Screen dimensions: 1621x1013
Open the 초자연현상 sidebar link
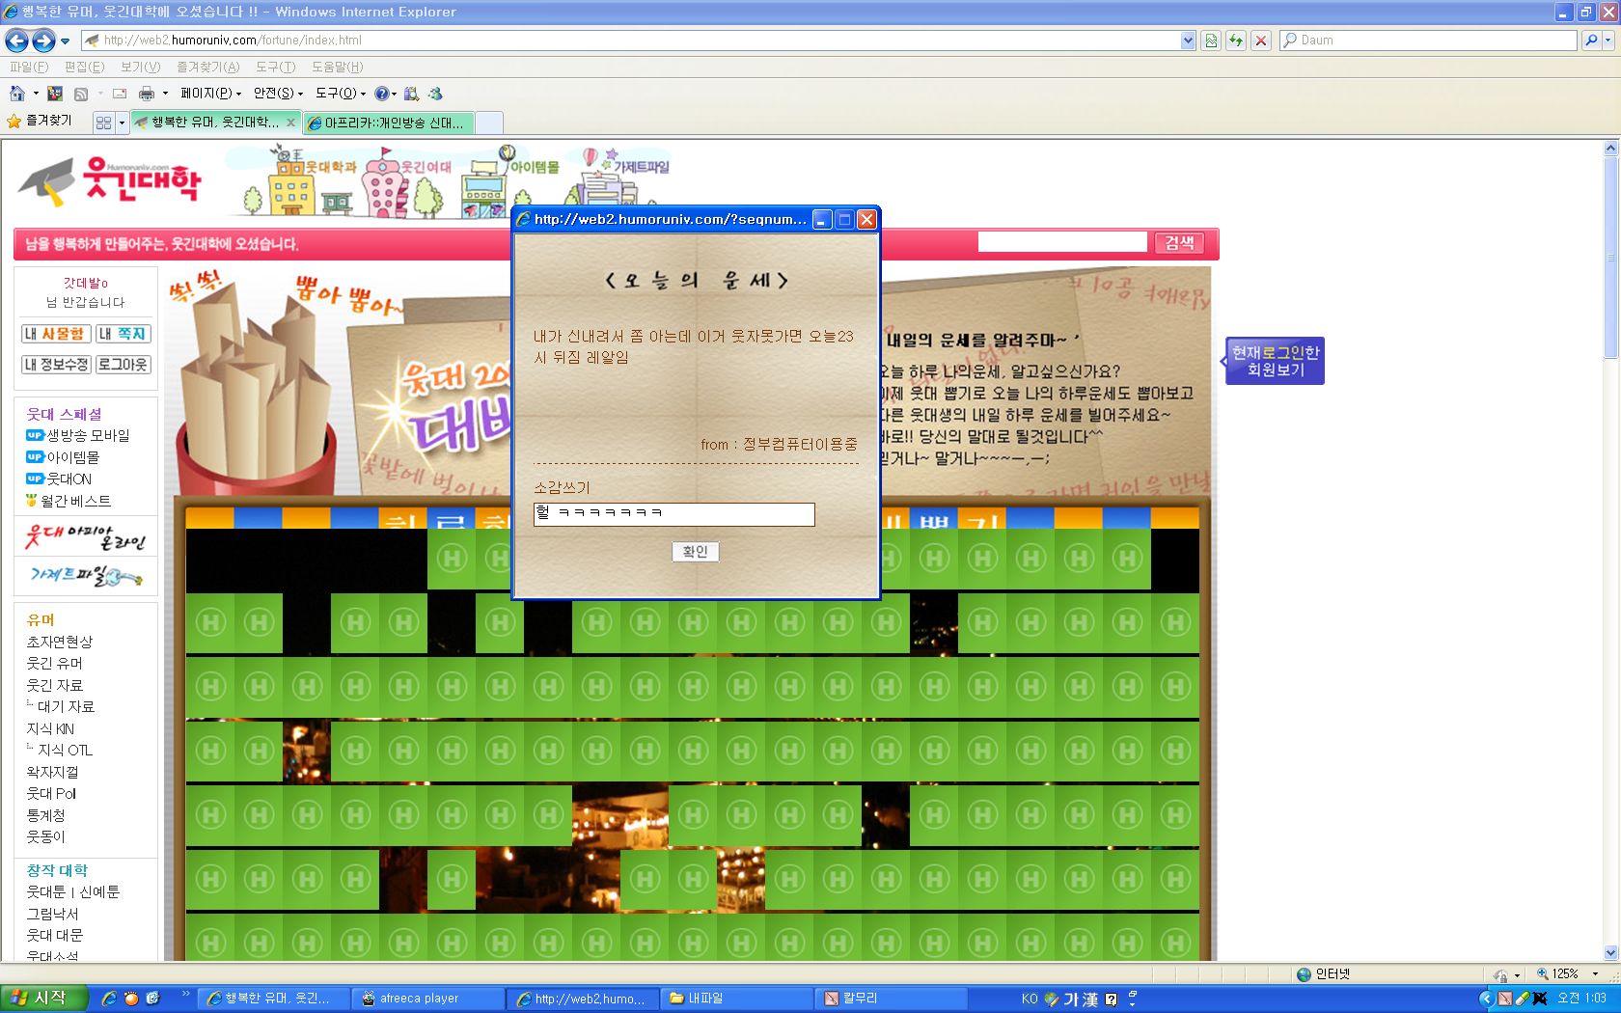click(x=60, y=642)
